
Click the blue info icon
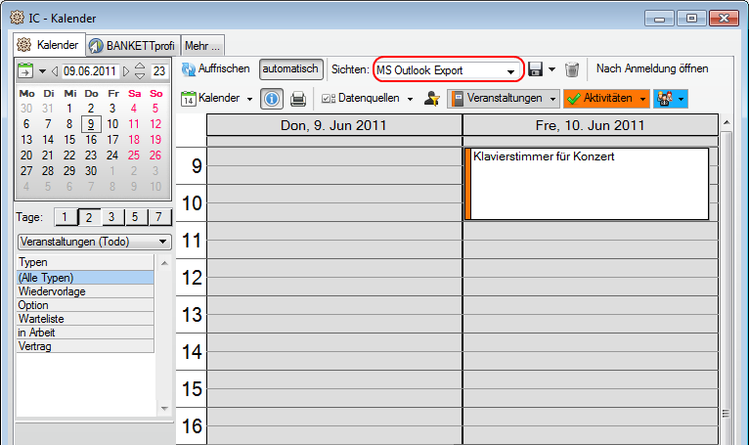pyautogui.click(x=272, y=99)
